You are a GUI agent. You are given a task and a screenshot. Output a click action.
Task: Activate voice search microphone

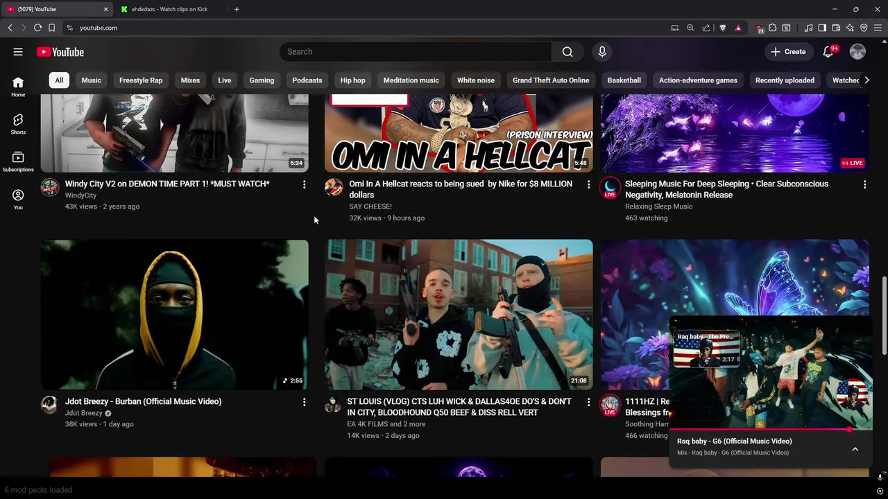point(602,52)
